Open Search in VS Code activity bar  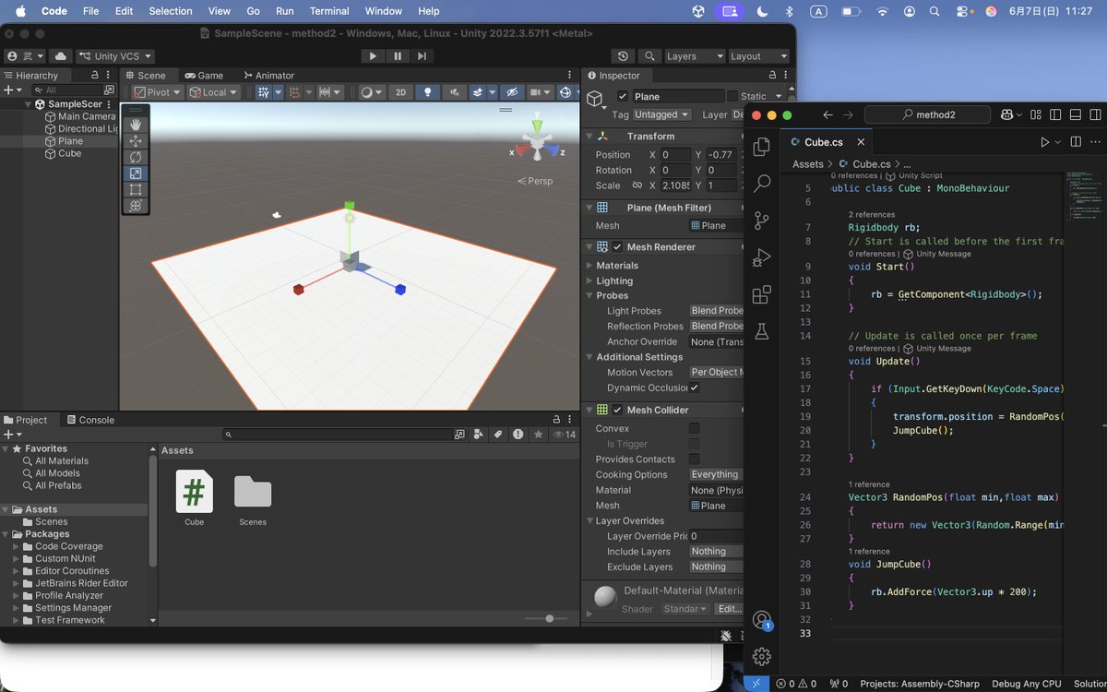[x=762, y=184]
